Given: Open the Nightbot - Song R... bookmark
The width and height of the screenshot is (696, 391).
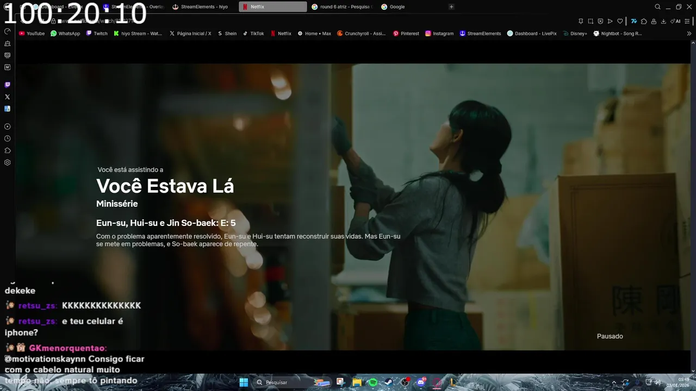Looking at the screenshot, I should [618, 33].
